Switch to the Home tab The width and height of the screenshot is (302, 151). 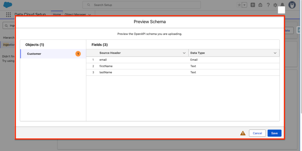coord(57,14)
